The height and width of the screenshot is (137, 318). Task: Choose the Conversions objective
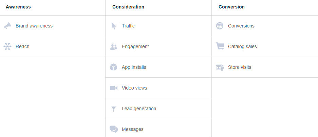coord(241,26)
